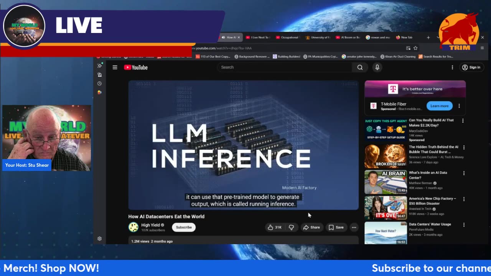491x276 pixels.
Task: Subscribe to the High Yield channel
Action: (x=184, y=227)
